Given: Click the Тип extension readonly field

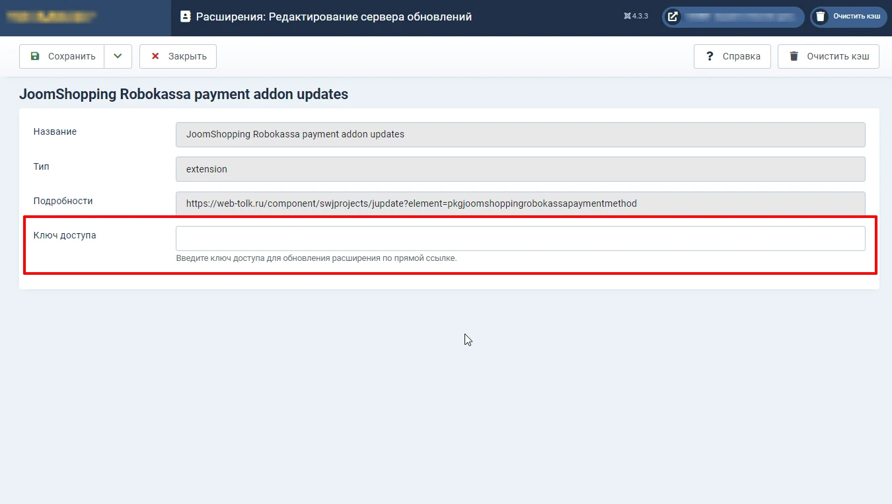Looking at the screenshot, I should 521,169.
